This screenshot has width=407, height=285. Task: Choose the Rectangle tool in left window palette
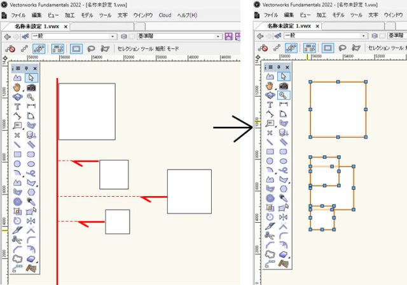coord(17,153)
